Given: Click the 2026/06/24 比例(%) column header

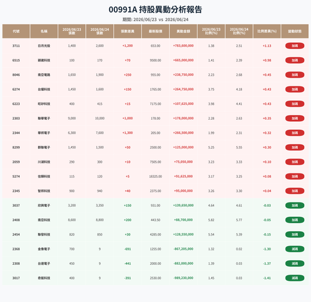Looking at the screenshot, I should coord(239,31).
